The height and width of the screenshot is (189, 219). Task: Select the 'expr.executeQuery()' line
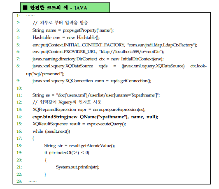coord(79,124)
